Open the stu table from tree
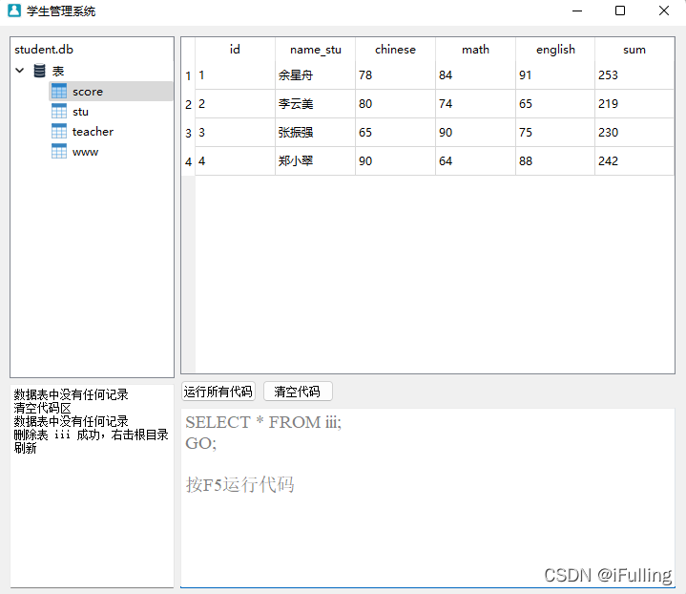This screenshot has width=686, height=594. coord(80,112)
